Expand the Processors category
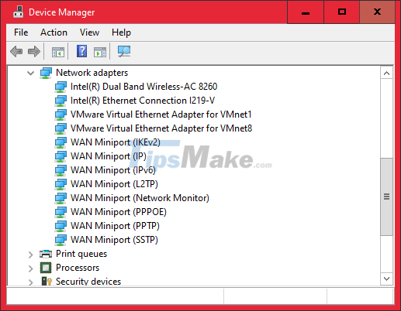This screenshot has width=401, height=311. 30,268
